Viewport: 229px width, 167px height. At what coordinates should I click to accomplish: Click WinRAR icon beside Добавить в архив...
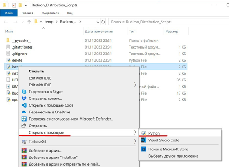(24, 150)
